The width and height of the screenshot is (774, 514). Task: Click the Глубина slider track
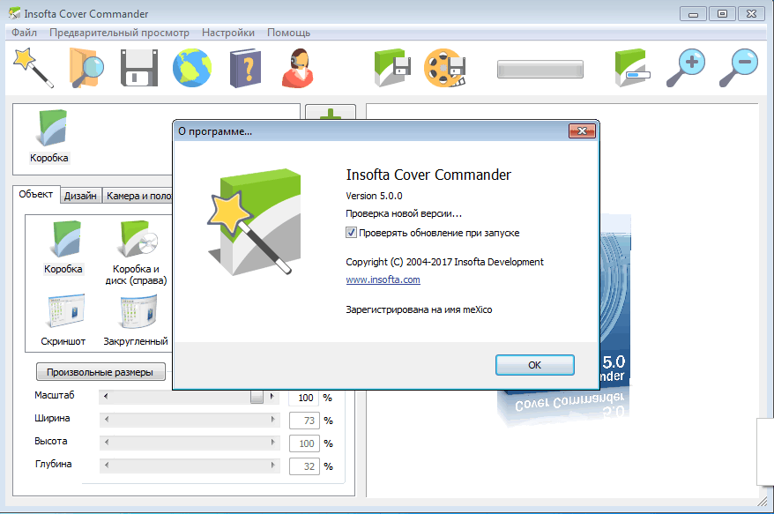(190, 465)
